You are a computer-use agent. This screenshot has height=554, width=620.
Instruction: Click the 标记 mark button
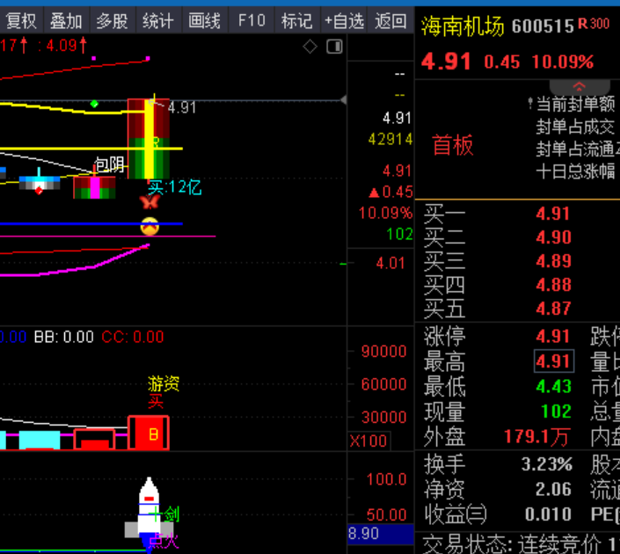coord(297,20)
